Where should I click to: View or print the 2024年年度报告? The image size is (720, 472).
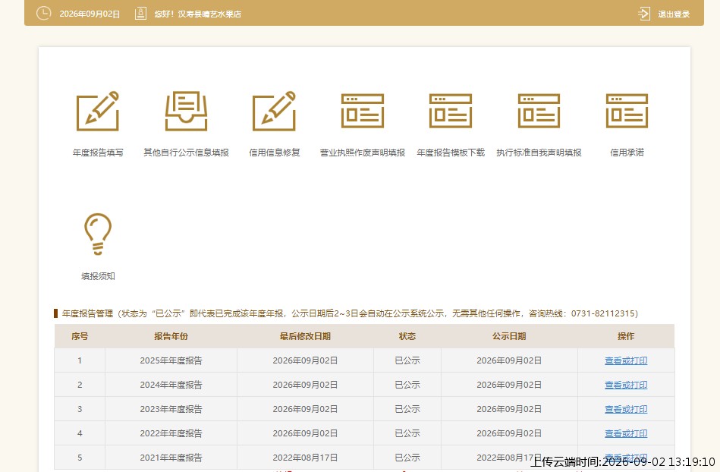pyautogui.click(x=626, y=385)
